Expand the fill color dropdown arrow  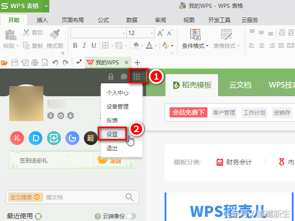(142, 46)
